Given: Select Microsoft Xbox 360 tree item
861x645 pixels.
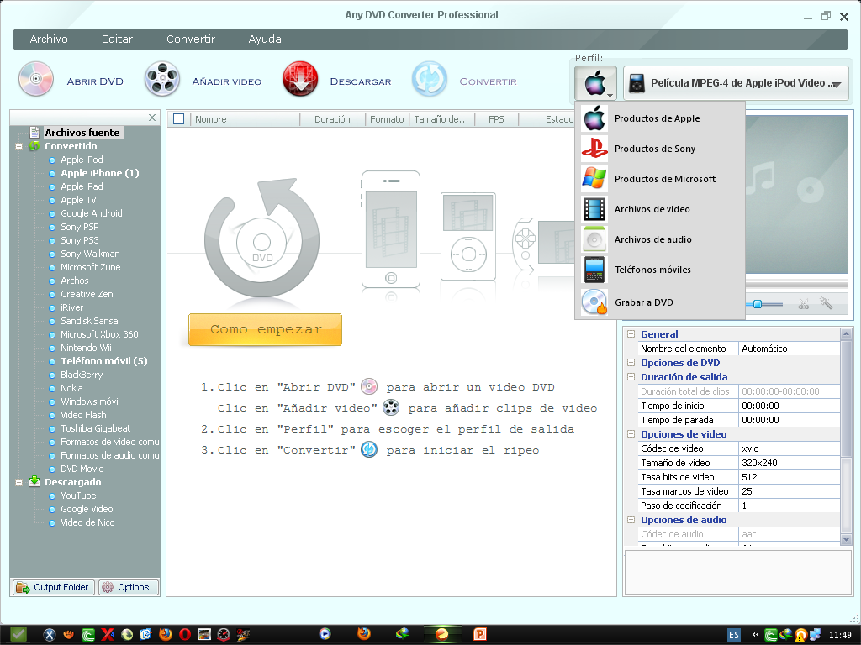Looking at the screenshot, I should (99, 334).
